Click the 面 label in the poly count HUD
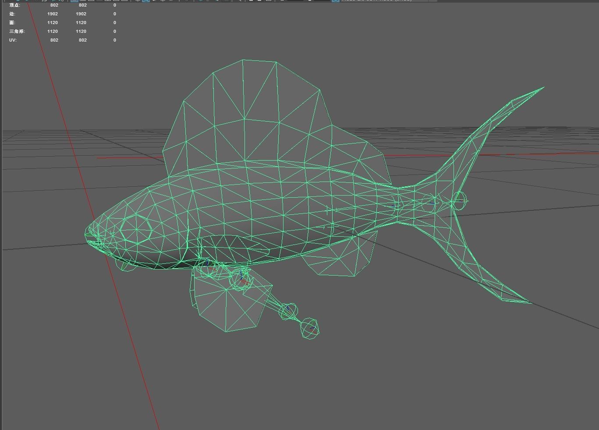The image size is (599, 430). pyautogui.click(x=12, y=23)
